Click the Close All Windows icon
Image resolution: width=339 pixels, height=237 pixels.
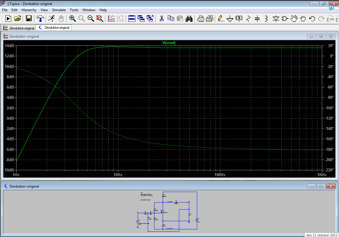pos(150,19)
